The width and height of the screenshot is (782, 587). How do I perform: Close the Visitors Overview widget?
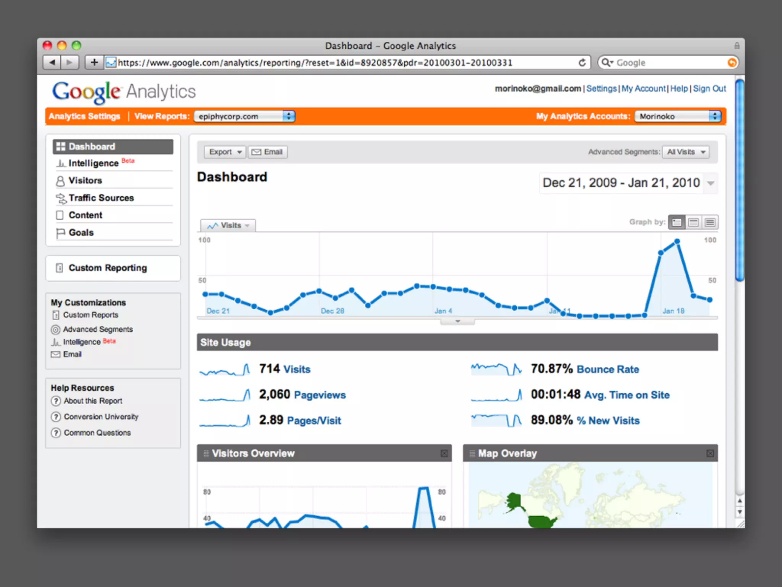[x=444, y=453]
